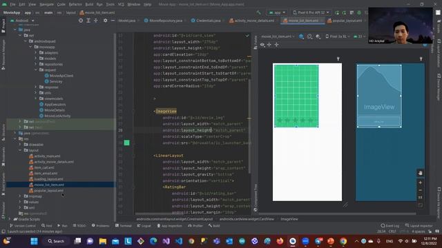Hide the project panel with minus icon
Image resolution: width=442 pixels, height=248 pixels.
click(113, 21)
